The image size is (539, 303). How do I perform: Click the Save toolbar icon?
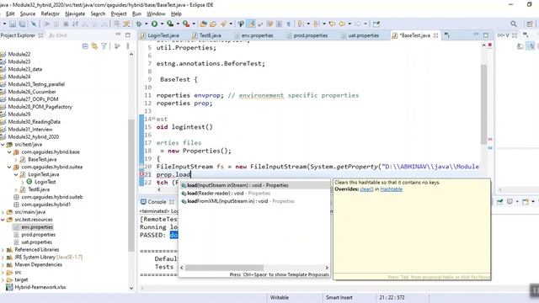pos(13,24)
